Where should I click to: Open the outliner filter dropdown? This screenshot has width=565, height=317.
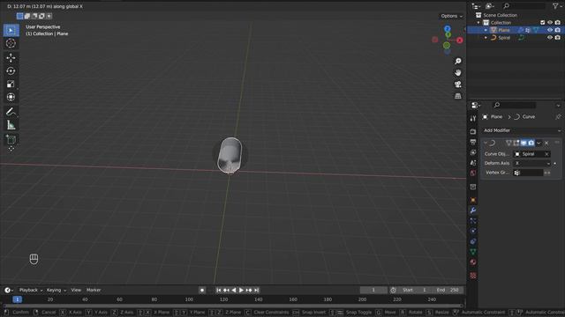556,6
